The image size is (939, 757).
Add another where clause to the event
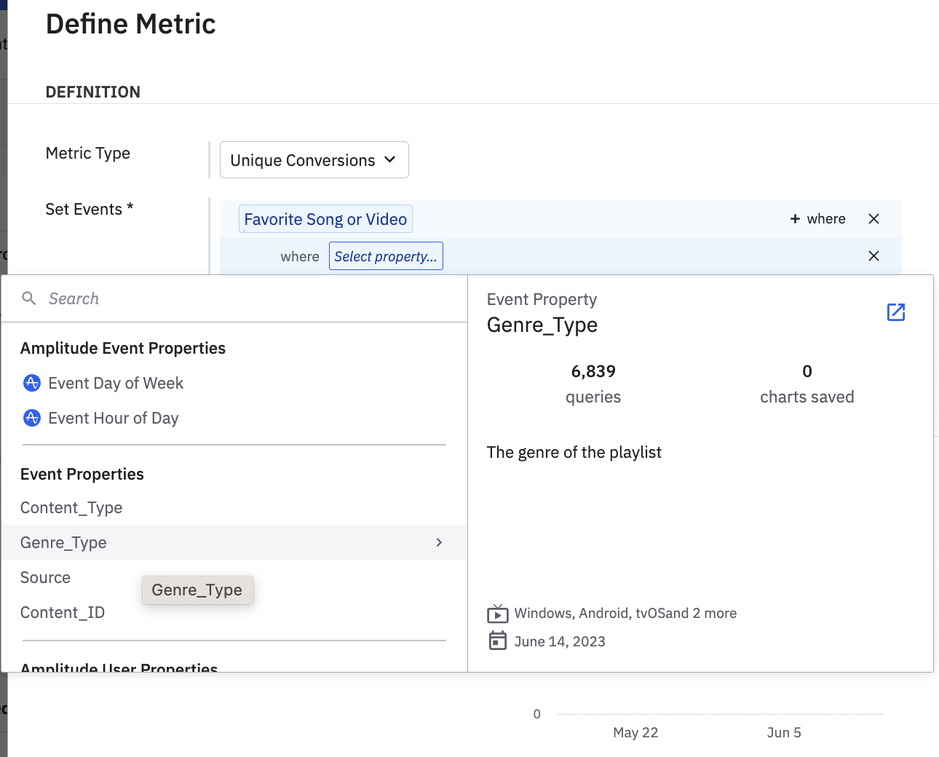click(817, 219)
